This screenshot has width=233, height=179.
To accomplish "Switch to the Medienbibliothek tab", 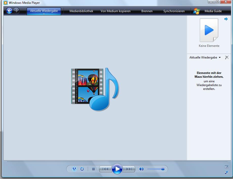I will pos(81,11).
